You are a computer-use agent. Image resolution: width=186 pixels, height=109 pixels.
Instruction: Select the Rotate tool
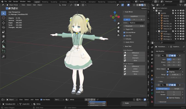tap(4, 27)
